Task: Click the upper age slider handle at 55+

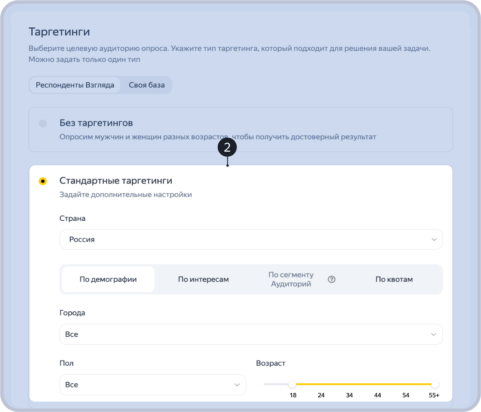Action: tap(435, 384)
